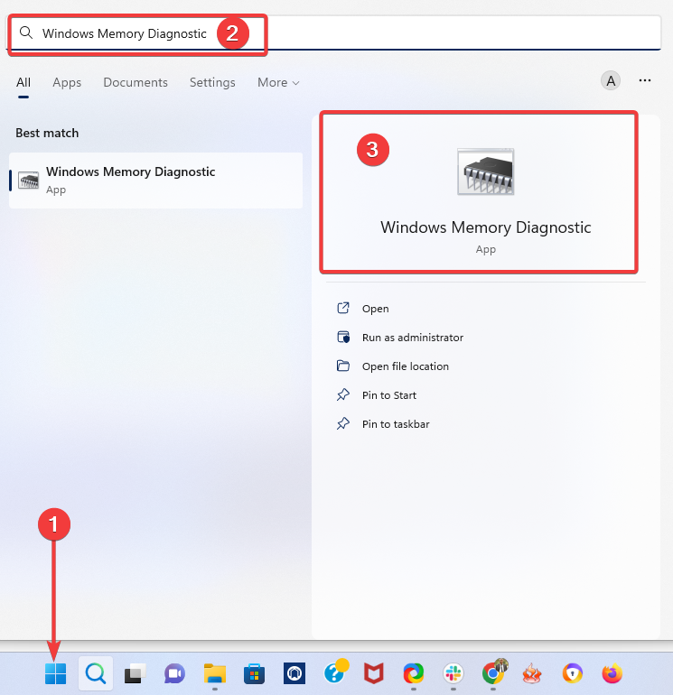673x695 pixels.
Task: Click the memory chip icon in Best match
Action: click(x=28, y=181)
